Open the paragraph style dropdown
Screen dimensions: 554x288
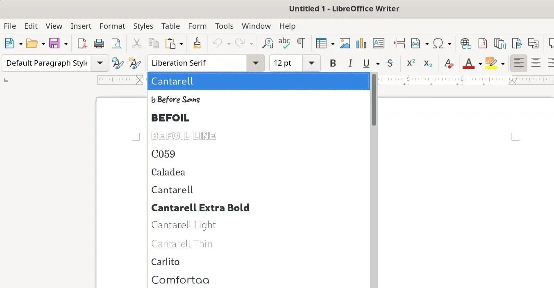pyautogui.click(x=100, y=63)
